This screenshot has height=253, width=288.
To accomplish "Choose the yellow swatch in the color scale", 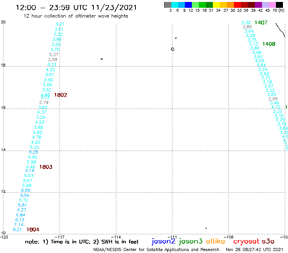I will 216,5.
